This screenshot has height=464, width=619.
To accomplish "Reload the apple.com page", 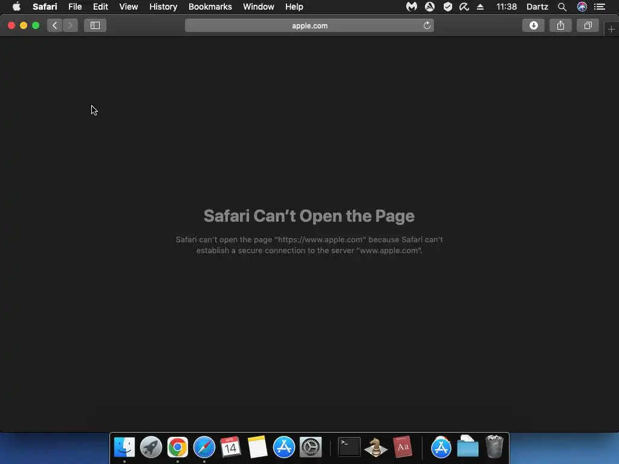I will tap(427, 25).
